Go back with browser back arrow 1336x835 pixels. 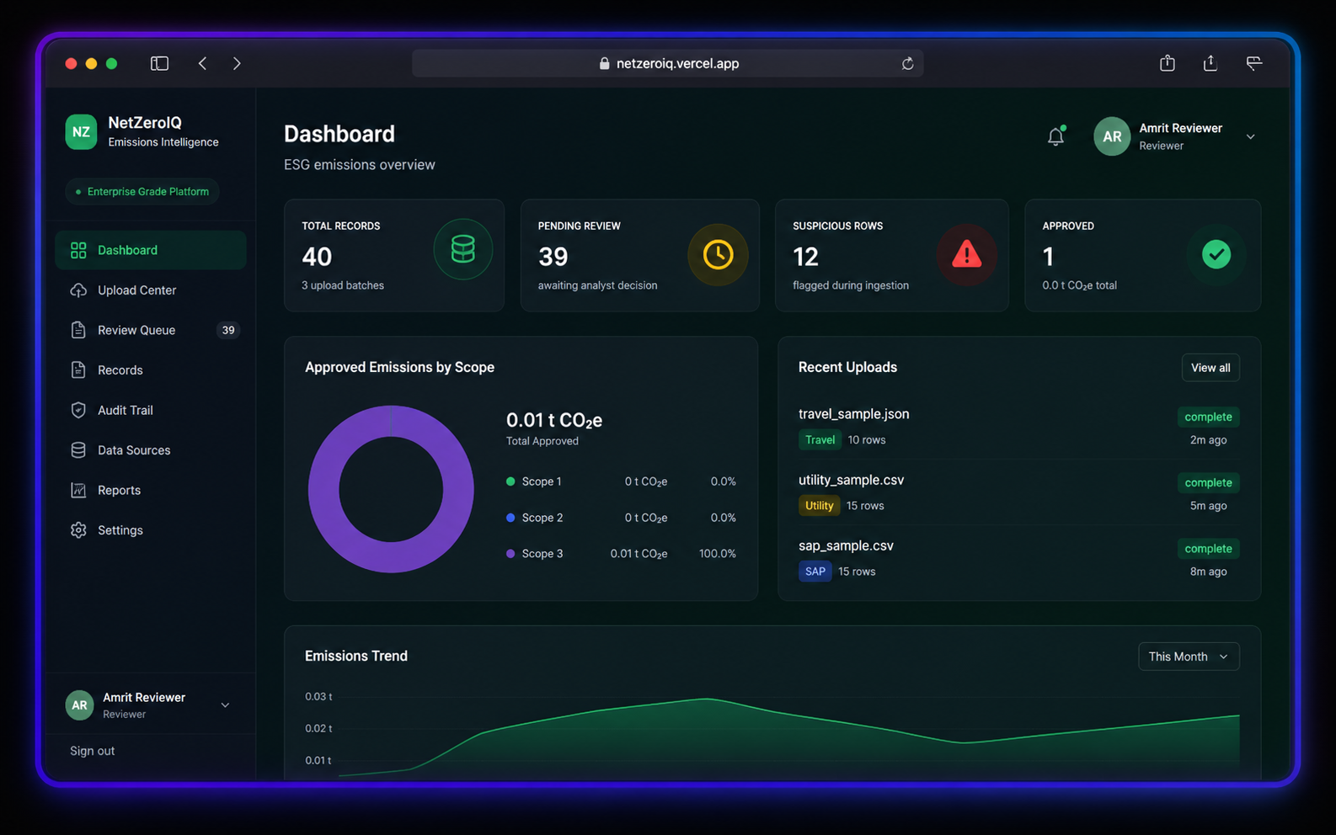(202, 63)
